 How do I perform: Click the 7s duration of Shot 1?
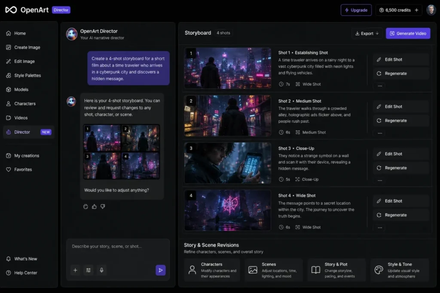point(284,84)
